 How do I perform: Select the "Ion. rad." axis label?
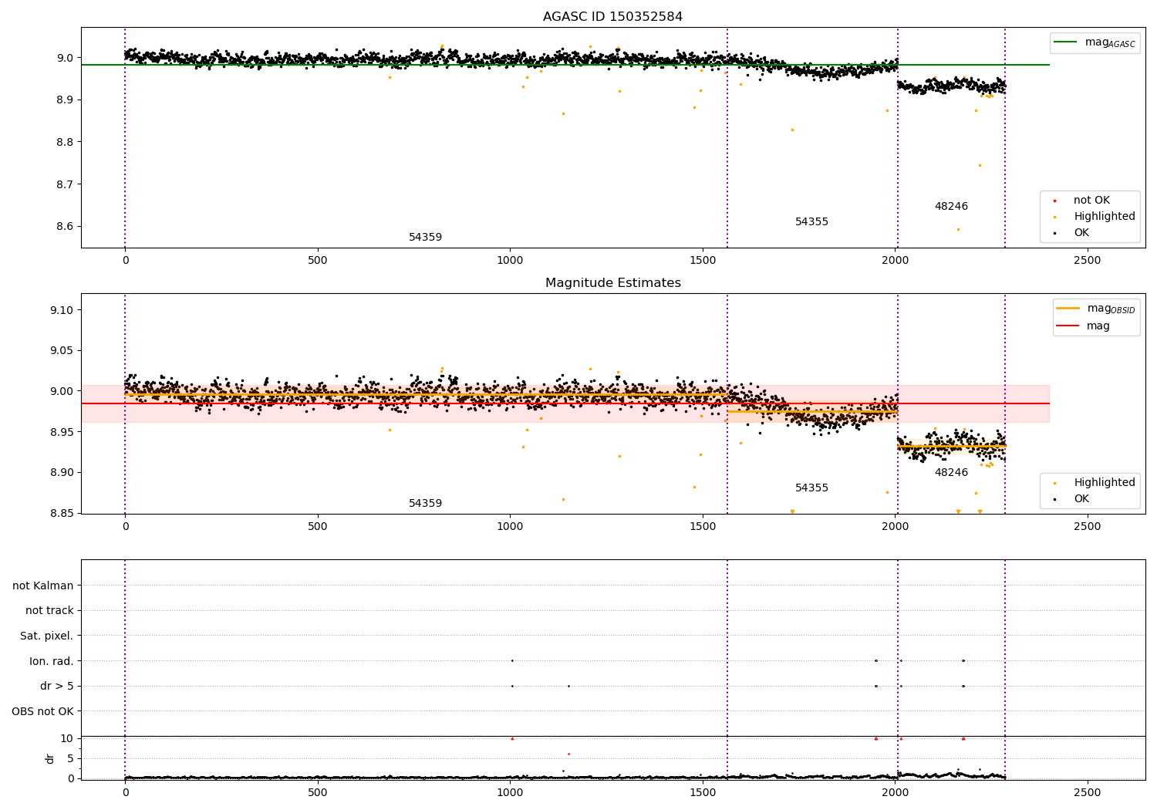click(52, 661)
